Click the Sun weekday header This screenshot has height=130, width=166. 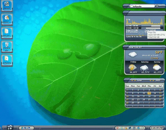pyautogui.click(x=127, y=86)
